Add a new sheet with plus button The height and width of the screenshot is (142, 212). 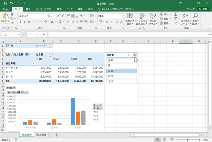56,135
